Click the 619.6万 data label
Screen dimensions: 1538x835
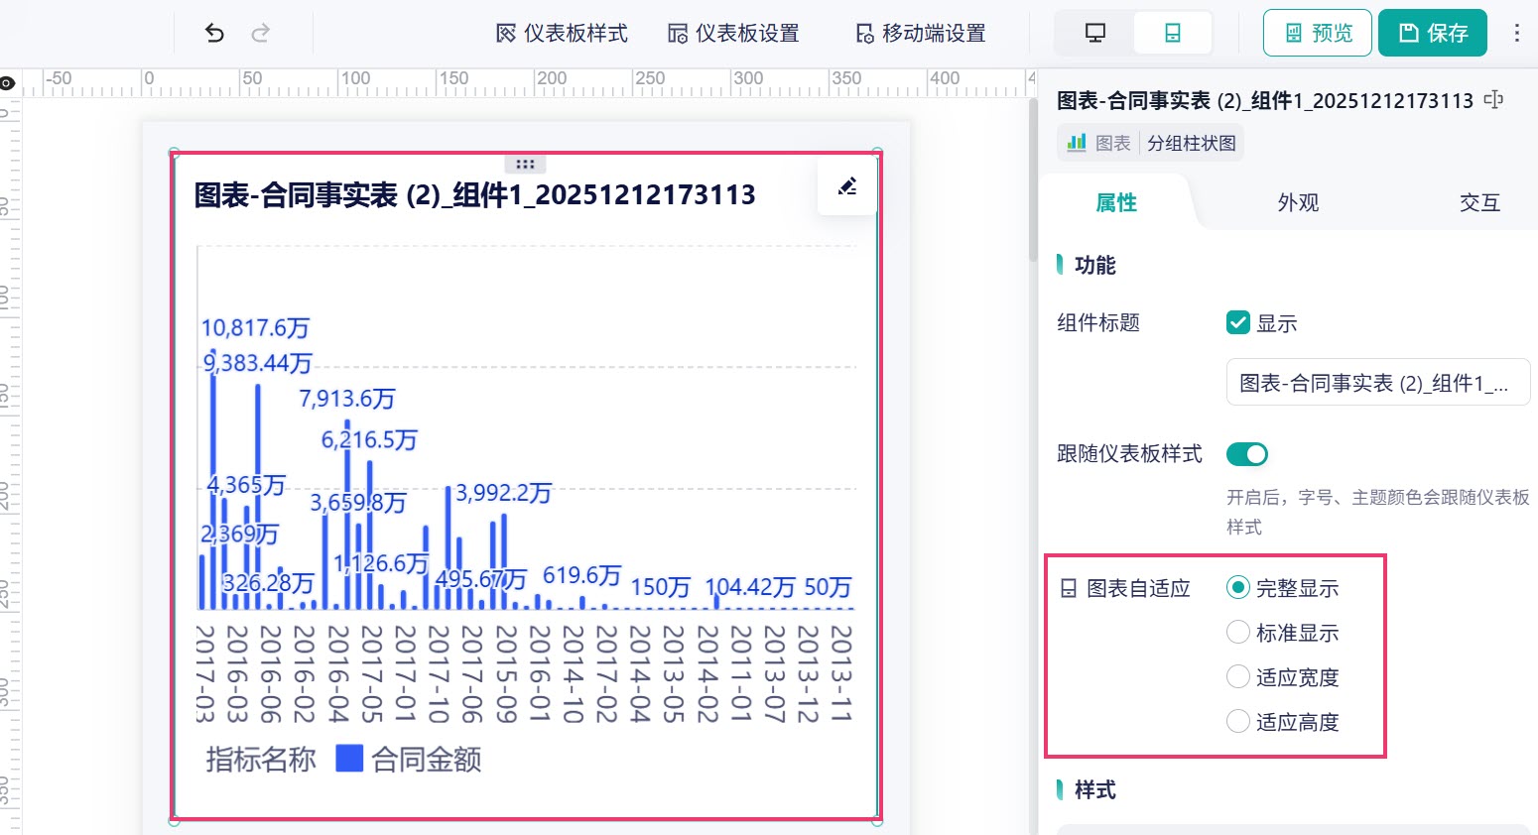pos(582,575)
